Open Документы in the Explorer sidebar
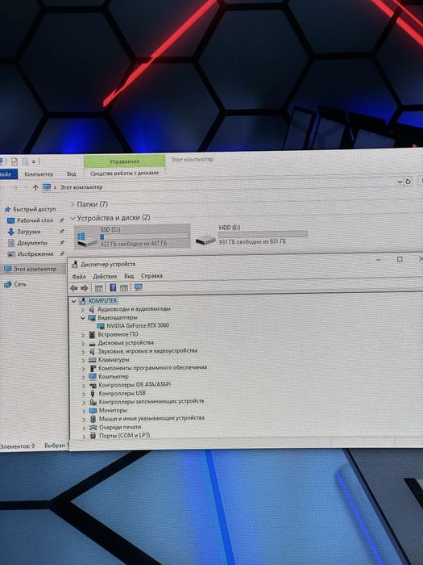 coord(28,243)
